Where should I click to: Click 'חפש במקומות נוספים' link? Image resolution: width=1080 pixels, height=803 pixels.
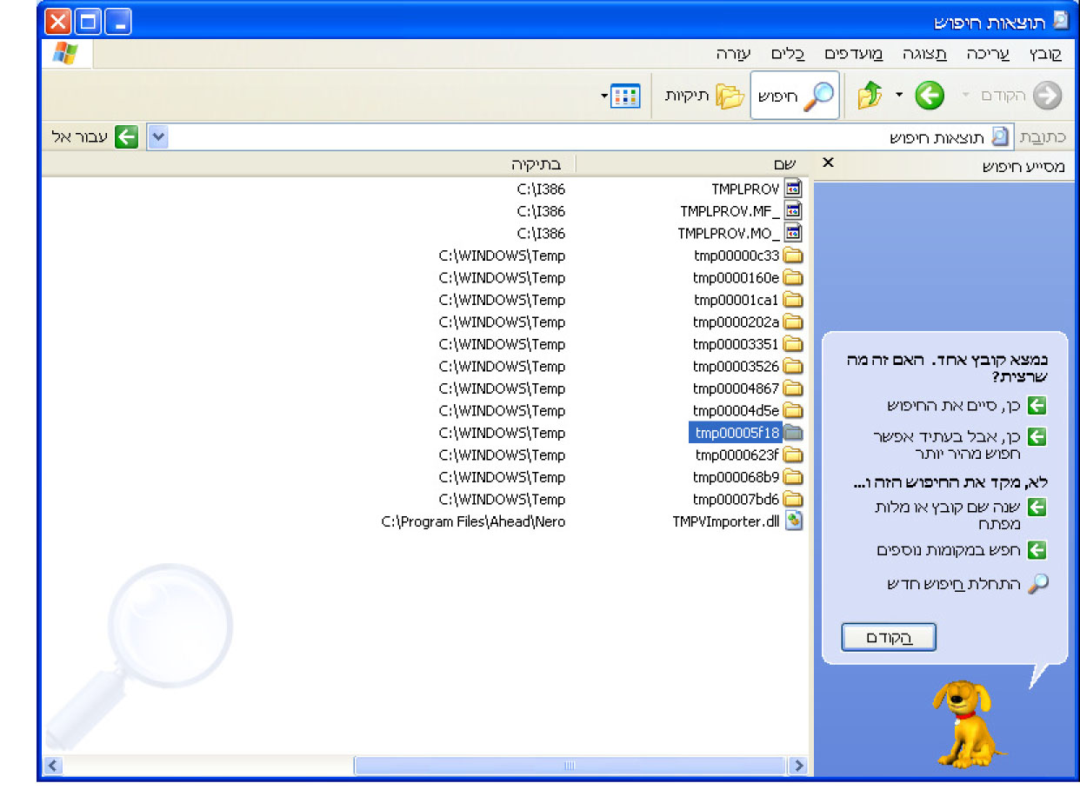(x=947, y=550)
